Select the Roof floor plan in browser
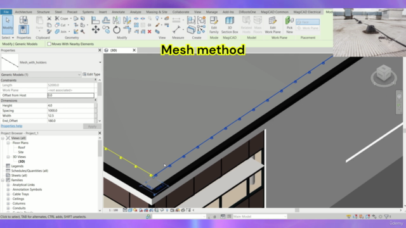Viewport: 406px width, 228px height. (x=22, y=148)
